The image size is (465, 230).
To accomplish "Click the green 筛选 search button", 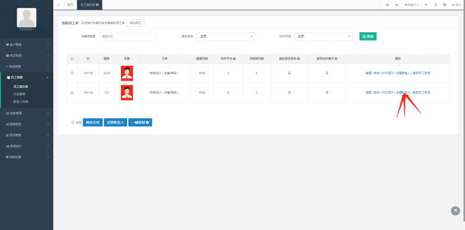I will 368,36.
